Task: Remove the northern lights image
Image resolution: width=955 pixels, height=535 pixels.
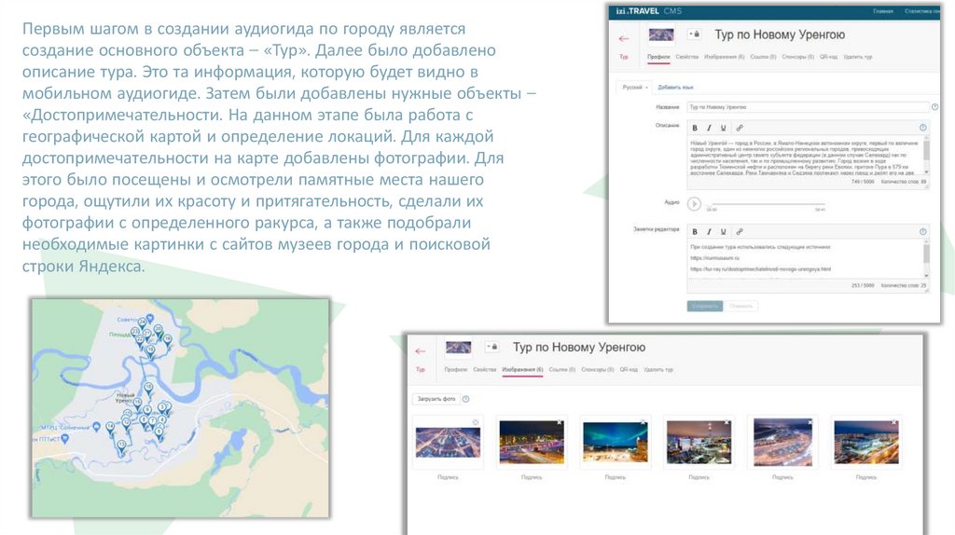Action: point(643,422)
